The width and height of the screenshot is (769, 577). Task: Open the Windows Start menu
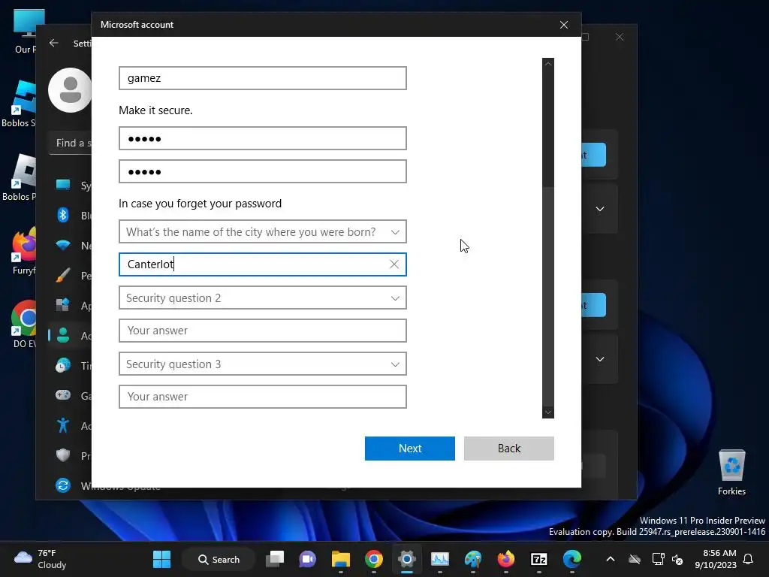pyautogui.click(x=162, y=559)
